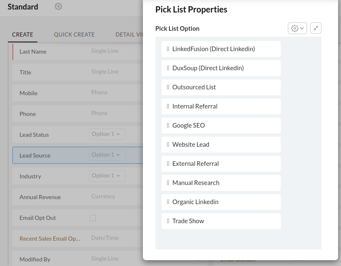341x266 pixels.
Task: Grab the drag handle for LinkedFusion option
Action: point(168,49)
